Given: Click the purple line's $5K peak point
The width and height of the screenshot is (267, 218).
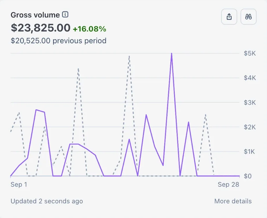Looking at the screenshot, I should (172, 53).
